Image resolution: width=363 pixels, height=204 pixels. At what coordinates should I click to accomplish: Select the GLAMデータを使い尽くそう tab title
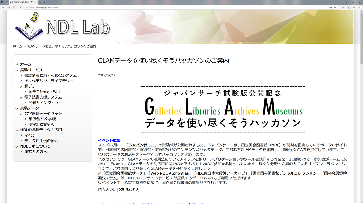coord(24,2)
